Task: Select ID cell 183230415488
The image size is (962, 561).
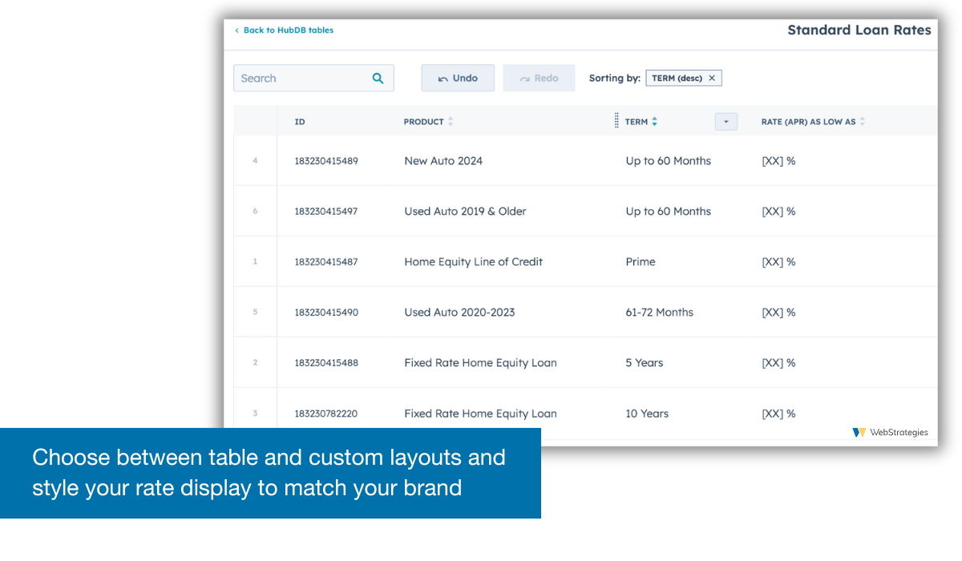Action: [x=326, y=363]
